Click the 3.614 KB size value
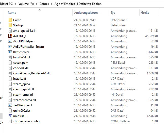This screenshot has height=133, width=164. click(152, 52)
